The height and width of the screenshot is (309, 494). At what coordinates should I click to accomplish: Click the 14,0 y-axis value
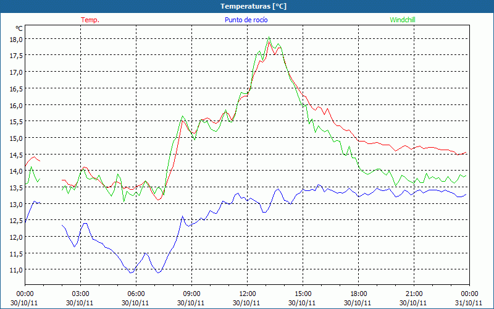click(x=16, y=171)
